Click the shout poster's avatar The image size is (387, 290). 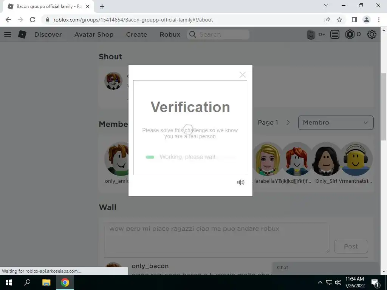click(113, 81)
